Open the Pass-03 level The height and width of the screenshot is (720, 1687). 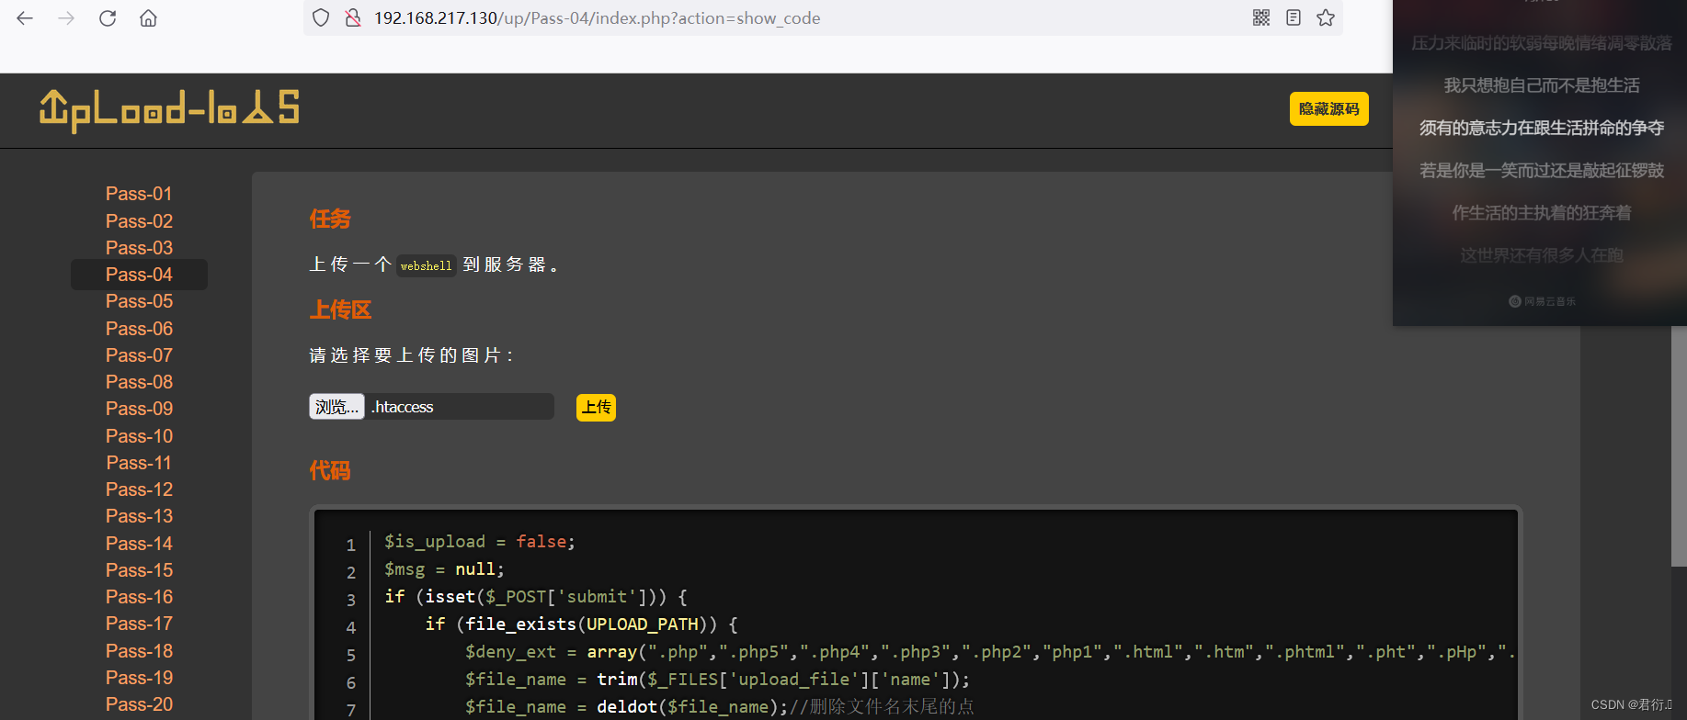pos(139,248)
